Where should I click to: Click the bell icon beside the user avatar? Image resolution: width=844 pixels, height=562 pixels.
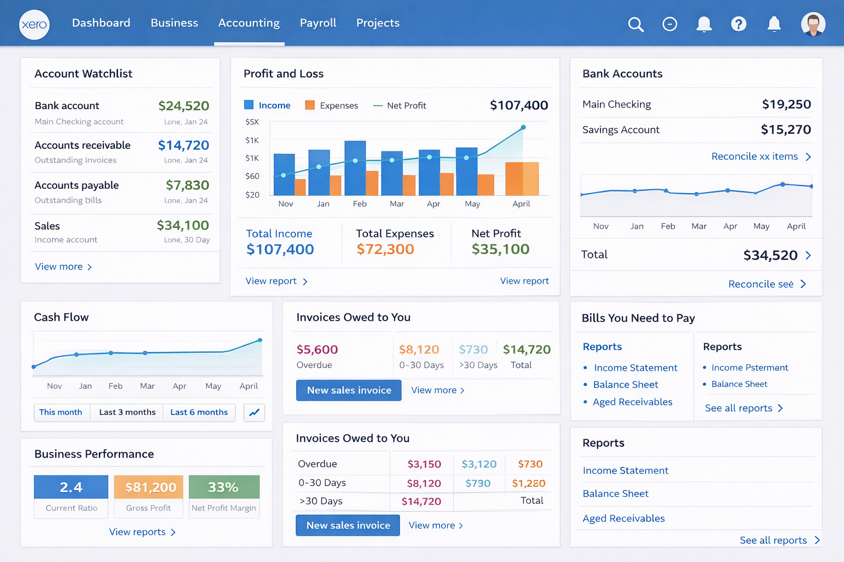(x=774, y=24)
